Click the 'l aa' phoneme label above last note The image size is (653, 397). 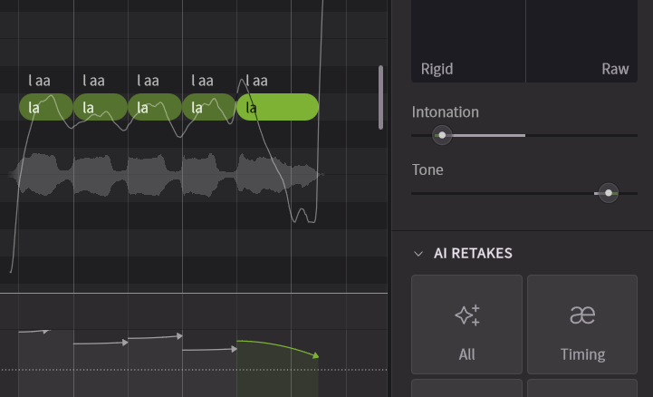pyautogui.click(x=257, y=81)
